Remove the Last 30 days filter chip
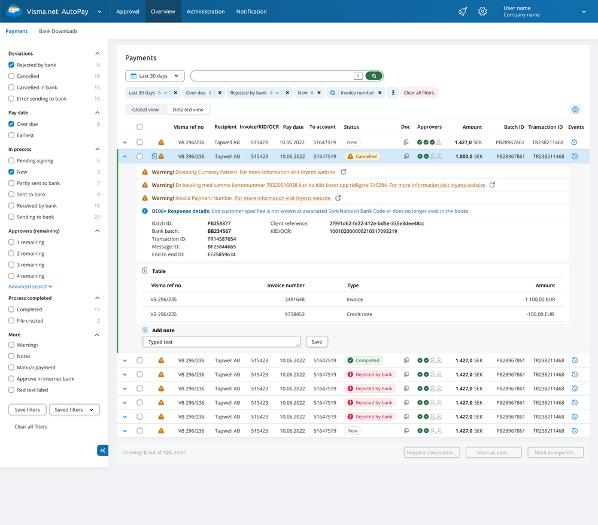This screenshot has height=525, width=598. click(x=175, y=93)
